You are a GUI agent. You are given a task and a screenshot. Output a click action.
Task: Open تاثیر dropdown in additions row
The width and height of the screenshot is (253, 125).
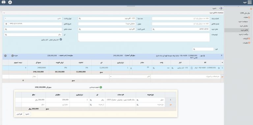(x=130, y=77)
